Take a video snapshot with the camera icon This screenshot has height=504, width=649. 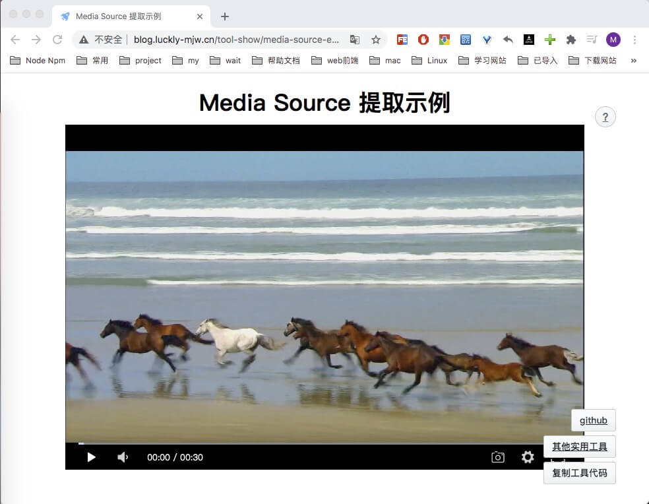click(498, 457)
